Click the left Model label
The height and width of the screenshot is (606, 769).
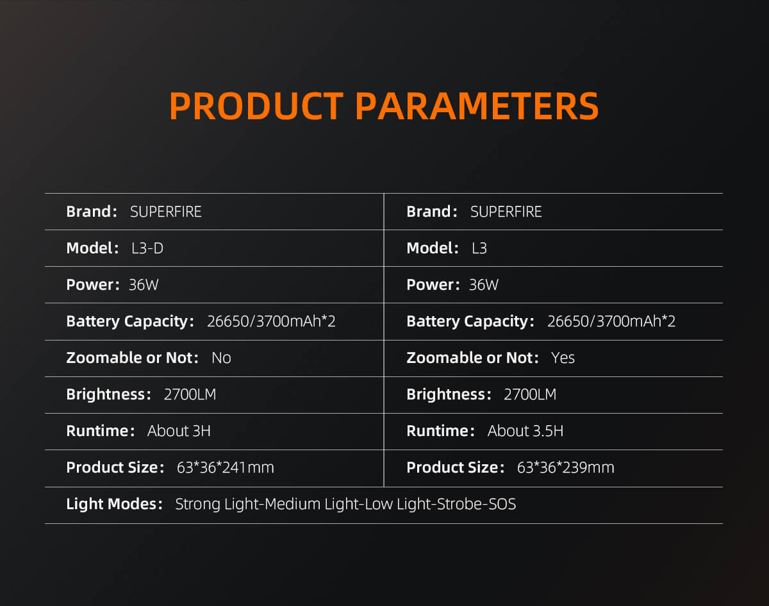(92, 248)
